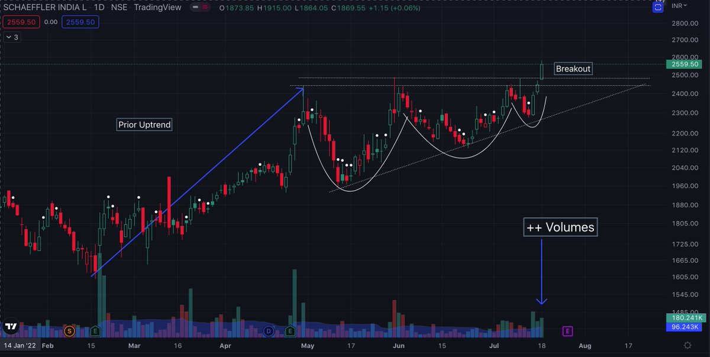Click the Mar label on time axis
Viewport: 710px width, 357px height.
(134, 345)
